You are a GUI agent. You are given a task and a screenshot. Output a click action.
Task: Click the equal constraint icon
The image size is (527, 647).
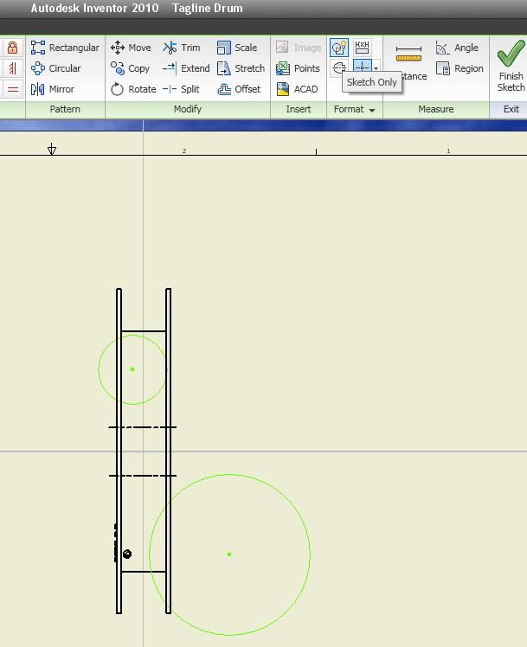(12, 89)
